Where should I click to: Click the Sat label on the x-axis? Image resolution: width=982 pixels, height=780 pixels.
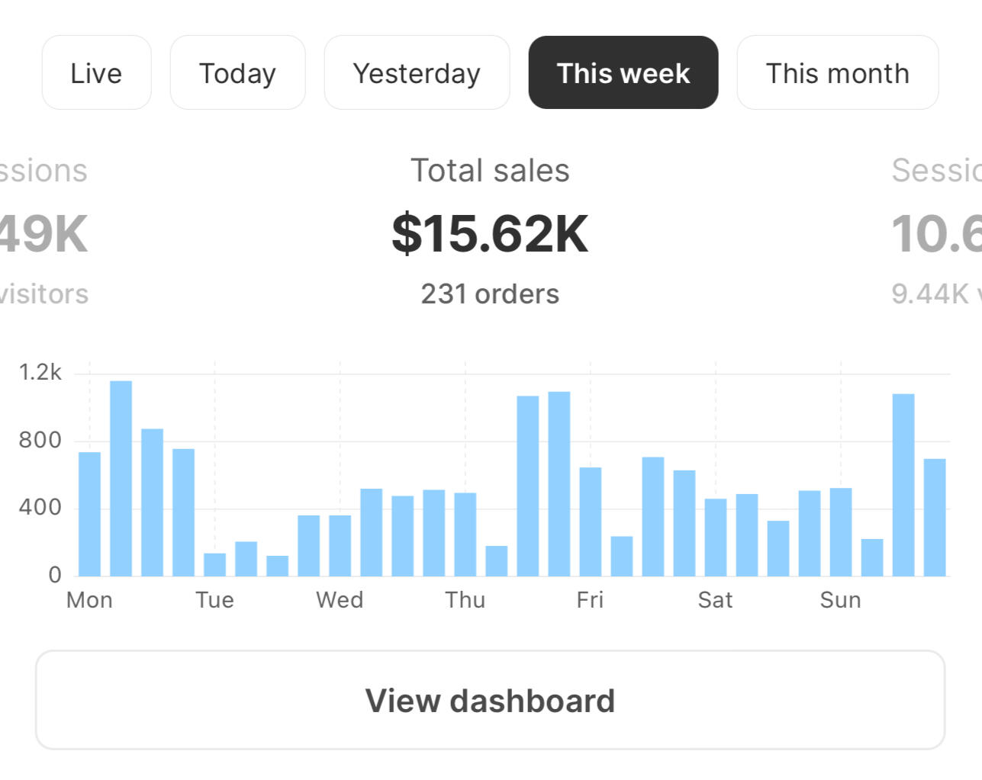click(715, 600)
